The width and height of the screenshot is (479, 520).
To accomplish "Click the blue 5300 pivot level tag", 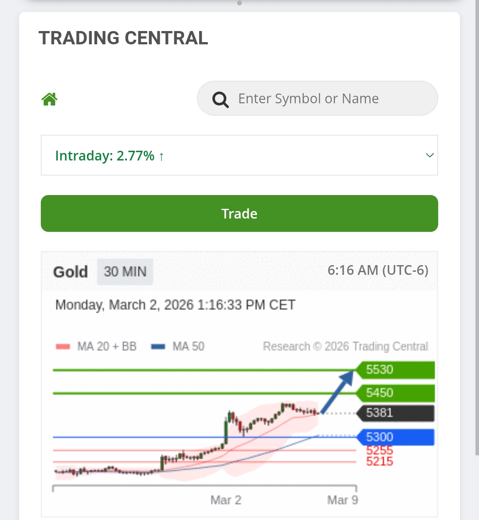I will click(395, 437).
